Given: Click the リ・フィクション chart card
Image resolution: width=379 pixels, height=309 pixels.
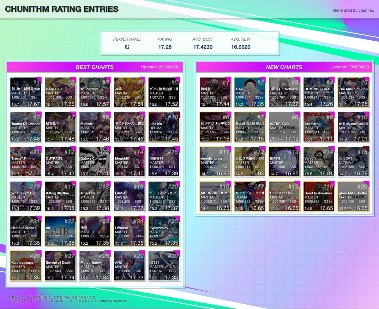Looking at the screenshot, I should 164,196.
